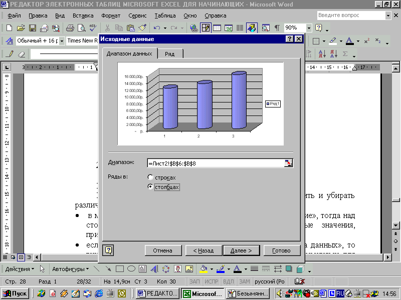
Task: Open 'Таблица' menu
Action: (x=165, y=15)
